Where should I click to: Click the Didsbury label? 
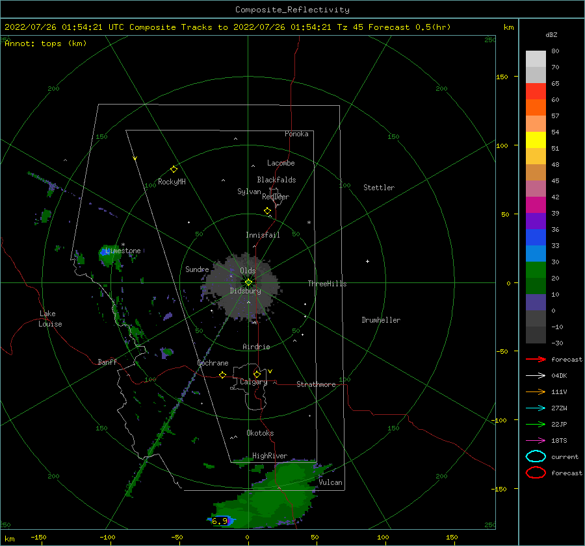pyautogui.click(x=245, y=291)
